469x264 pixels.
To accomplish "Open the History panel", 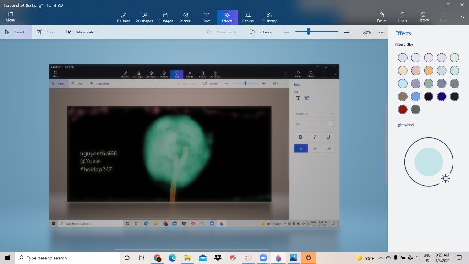I will pos(423,17).
